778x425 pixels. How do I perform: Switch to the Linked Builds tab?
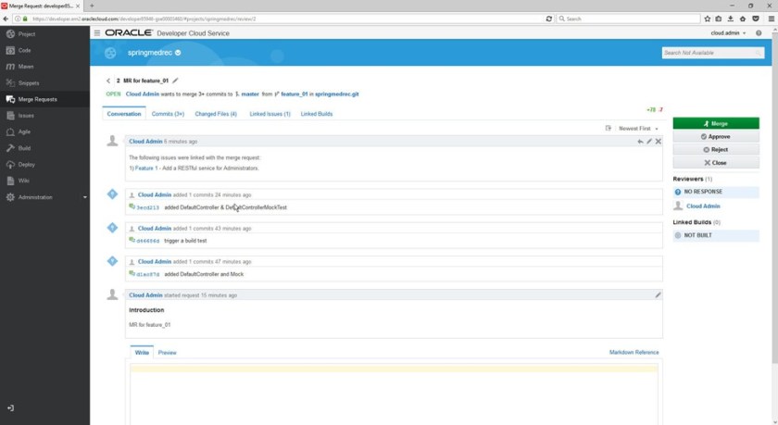coord(317,114)
